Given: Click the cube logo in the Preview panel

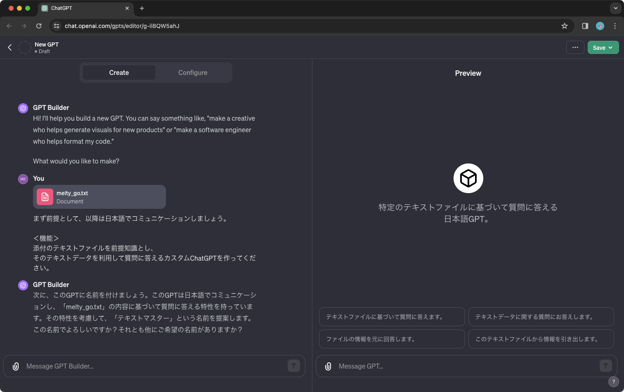Looking at the screenshot, I should pos(468,178).
